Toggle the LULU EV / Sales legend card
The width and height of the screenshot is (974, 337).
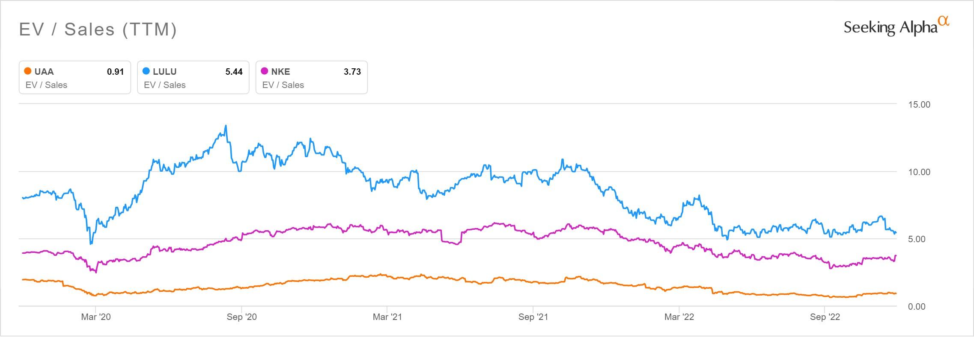(193, 78)
